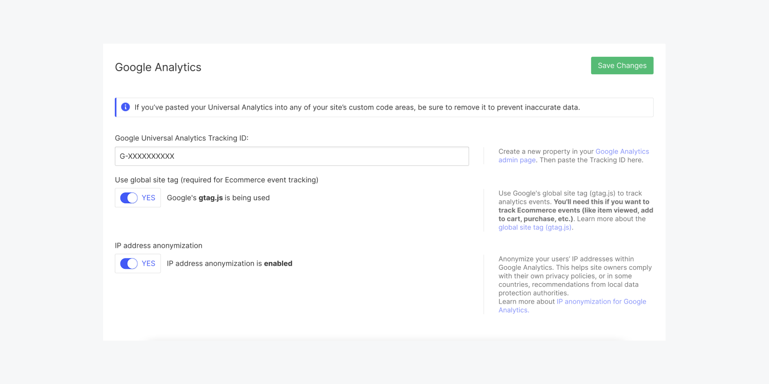
Task: Click the Google Analytics page heading
Action: 158,67
